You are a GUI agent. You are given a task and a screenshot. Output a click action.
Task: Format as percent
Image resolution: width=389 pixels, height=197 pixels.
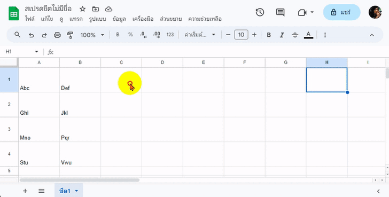pyautogui.click(x=130, y=35)
